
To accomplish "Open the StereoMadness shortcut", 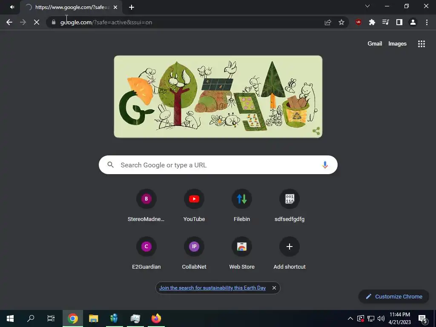I will pyautogui.click(x=146, y=205).
